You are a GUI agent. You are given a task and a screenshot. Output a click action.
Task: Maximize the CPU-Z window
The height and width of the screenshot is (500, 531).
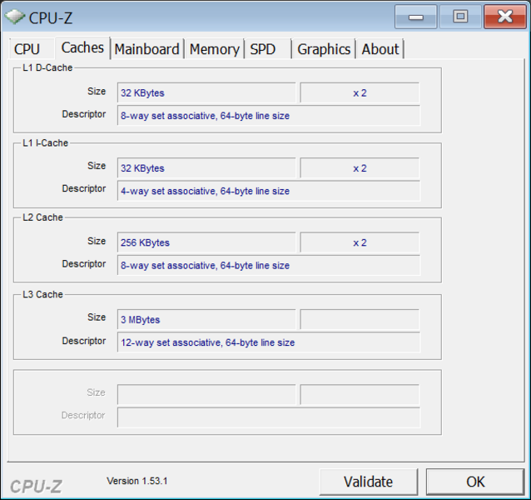click(x=460, y=17)
